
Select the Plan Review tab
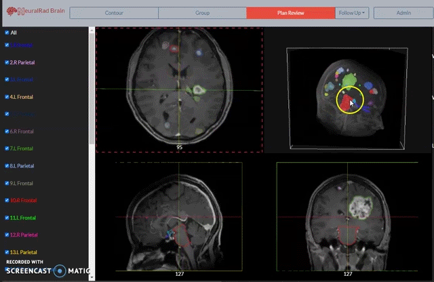291,13
